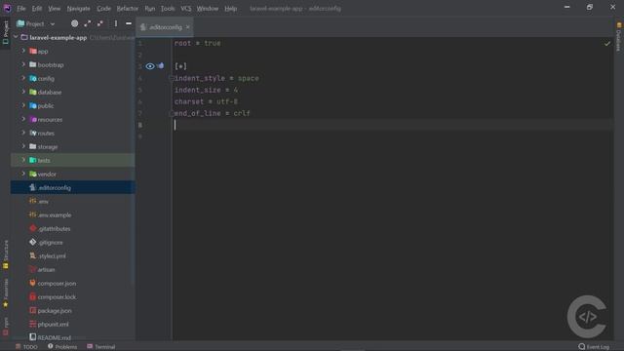Open the Code menu
The height and width of the screenshot is (351, 624).
coord(103,9)
